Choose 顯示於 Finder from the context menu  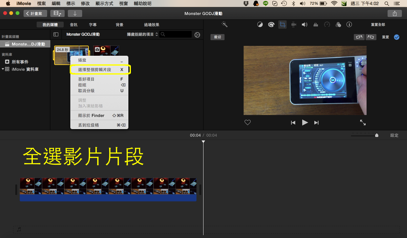point(99,115)
